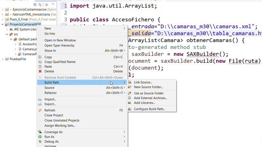Select ProyectoCamarasM30 in project tree
262x147 pixels.
(25, 24)
